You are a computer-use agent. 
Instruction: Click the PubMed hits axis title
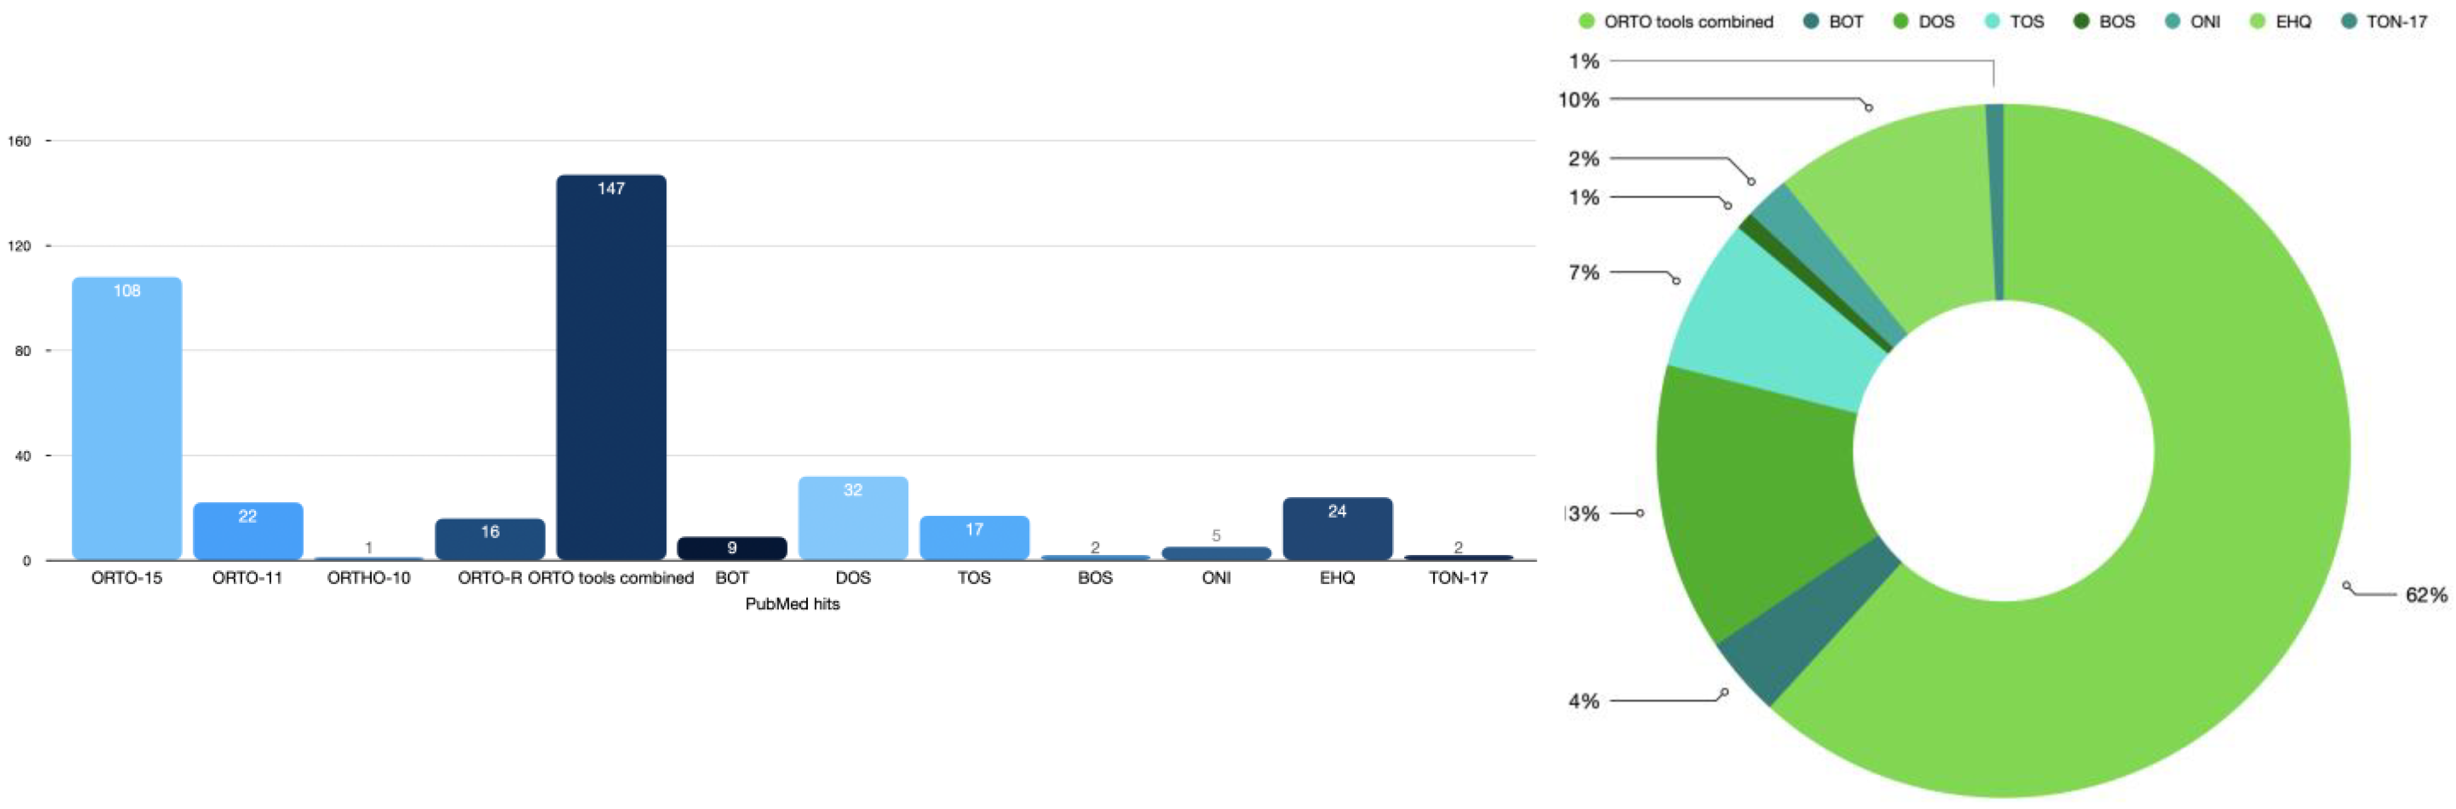(793, 604)
